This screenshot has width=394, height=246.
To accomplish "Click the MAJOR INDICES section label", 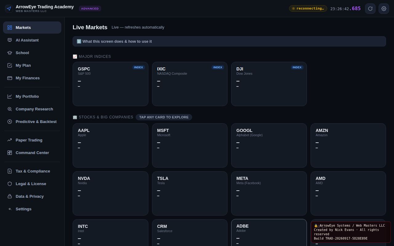I will [x=92, y=57].
